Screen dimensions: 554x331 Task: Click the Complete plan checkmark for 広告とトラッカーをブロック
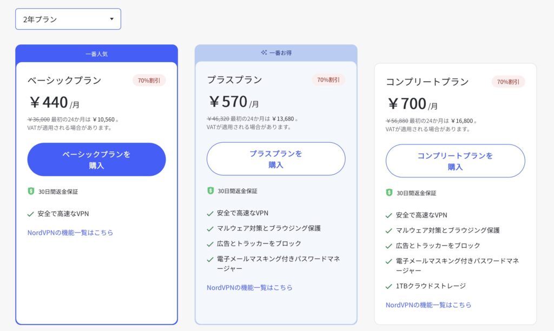389,246
